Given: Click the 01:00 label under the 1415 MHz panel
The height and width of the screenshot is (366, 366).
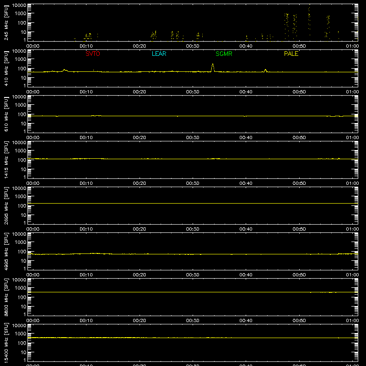Looking at the screenshot, I should (352, 183).
